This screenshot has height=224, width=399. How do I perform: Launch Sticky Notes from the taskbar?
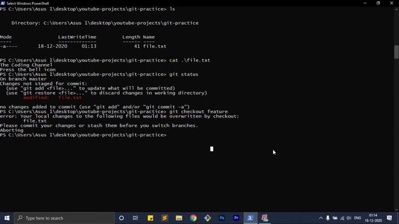(x=150, y=218)
